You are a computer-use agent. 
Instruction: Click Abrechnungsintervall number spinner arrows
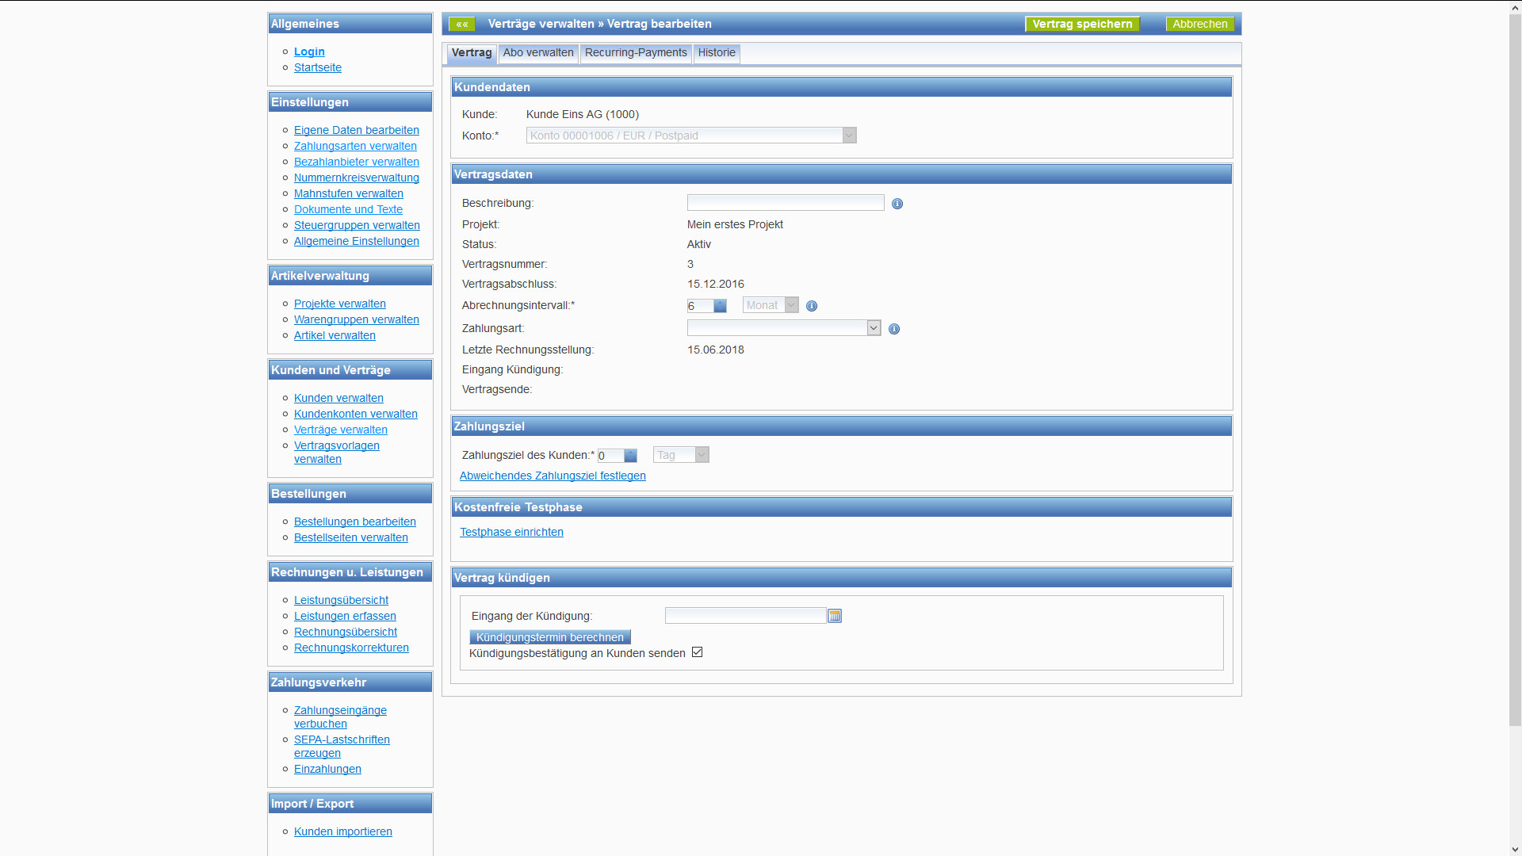(720, 306)
